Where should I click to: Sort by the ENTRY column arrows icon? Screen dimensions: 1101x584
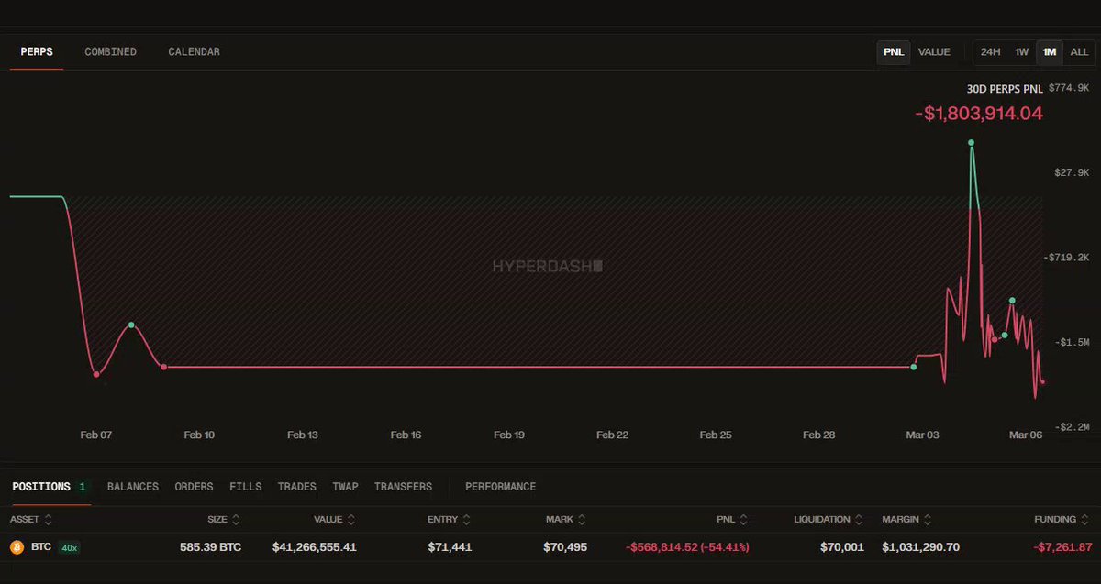[x=466, y=520]
